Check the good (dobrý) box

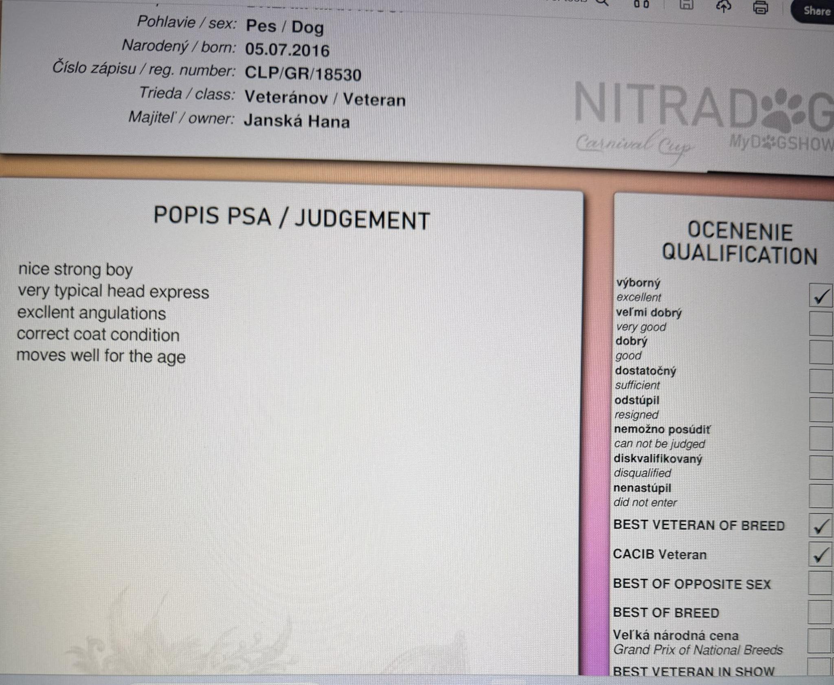coord(821,353)
